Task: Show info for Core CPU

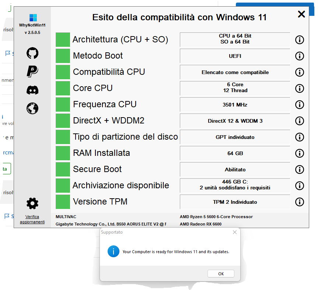Action: (x=300, y=88)
